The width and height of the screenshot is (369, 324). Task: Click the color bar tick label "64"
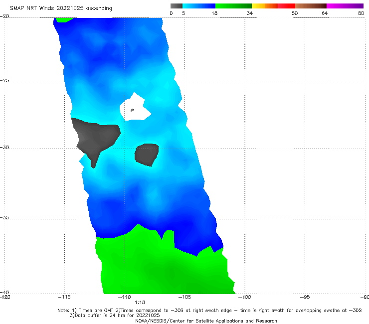coord(325,13)
